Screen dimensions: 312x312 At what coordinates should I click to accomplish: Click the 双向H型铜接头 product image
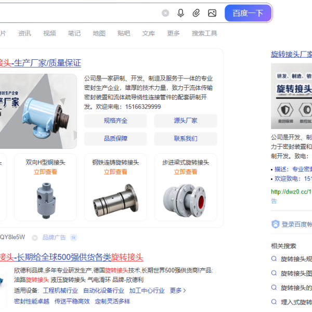46,200
